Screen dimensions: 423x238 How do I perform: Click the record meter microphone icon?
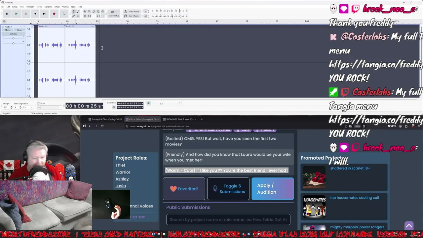click(145, 11)
